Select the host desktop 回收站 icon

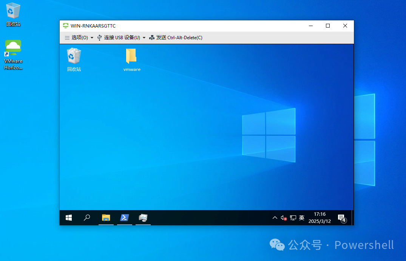[x=13, y=14]
